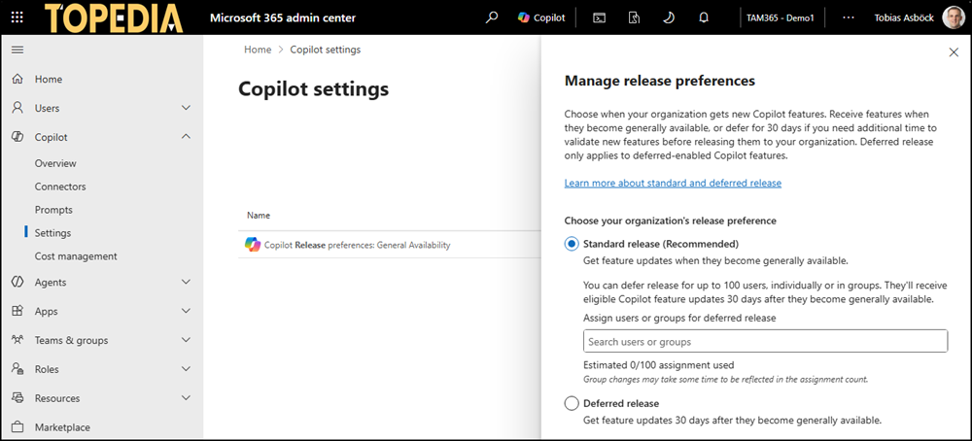This screenshot has height=441, width=972.
Task: Click the Search users or groups field
Action: (x=765, y=341)
